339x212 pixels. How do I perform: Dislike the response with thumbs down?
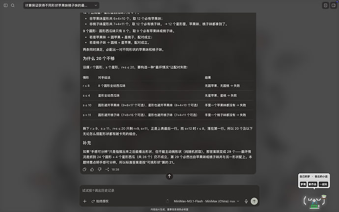click(99, 169)
